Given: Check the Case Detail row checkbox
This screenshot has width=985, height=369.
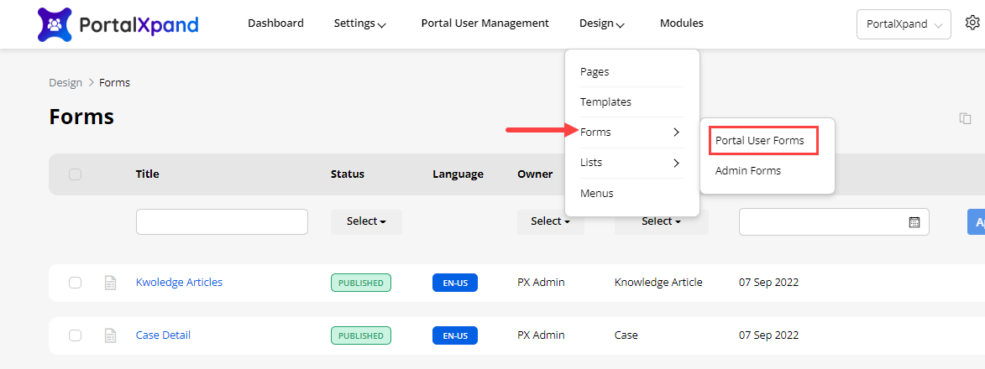Looking at the screenshot, I should click(x=76, y=335).
